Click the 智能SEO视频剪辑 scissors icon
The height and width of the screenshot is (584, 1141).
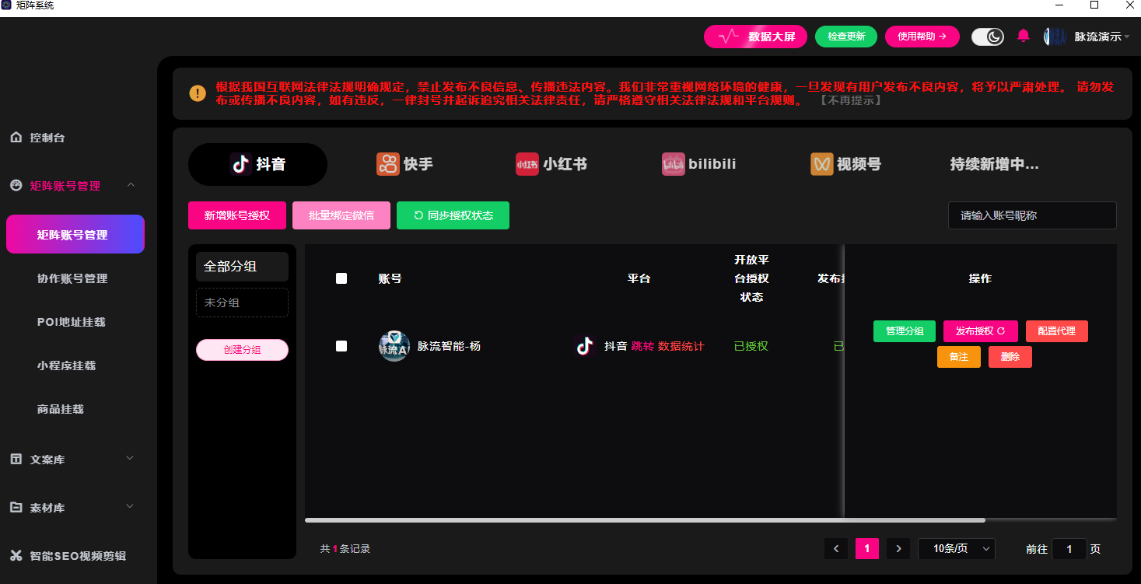click(x=16, y=556)
